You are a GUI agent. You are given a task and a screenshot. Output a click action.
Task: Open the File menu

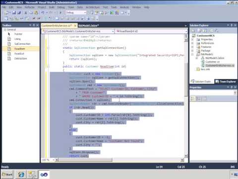point(4,7)
